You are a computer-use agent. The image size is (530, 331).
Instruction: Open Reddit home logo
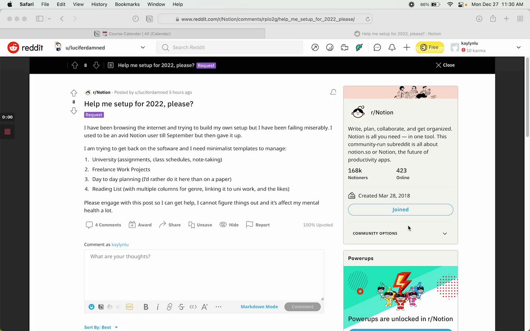[x=25, y=48]
